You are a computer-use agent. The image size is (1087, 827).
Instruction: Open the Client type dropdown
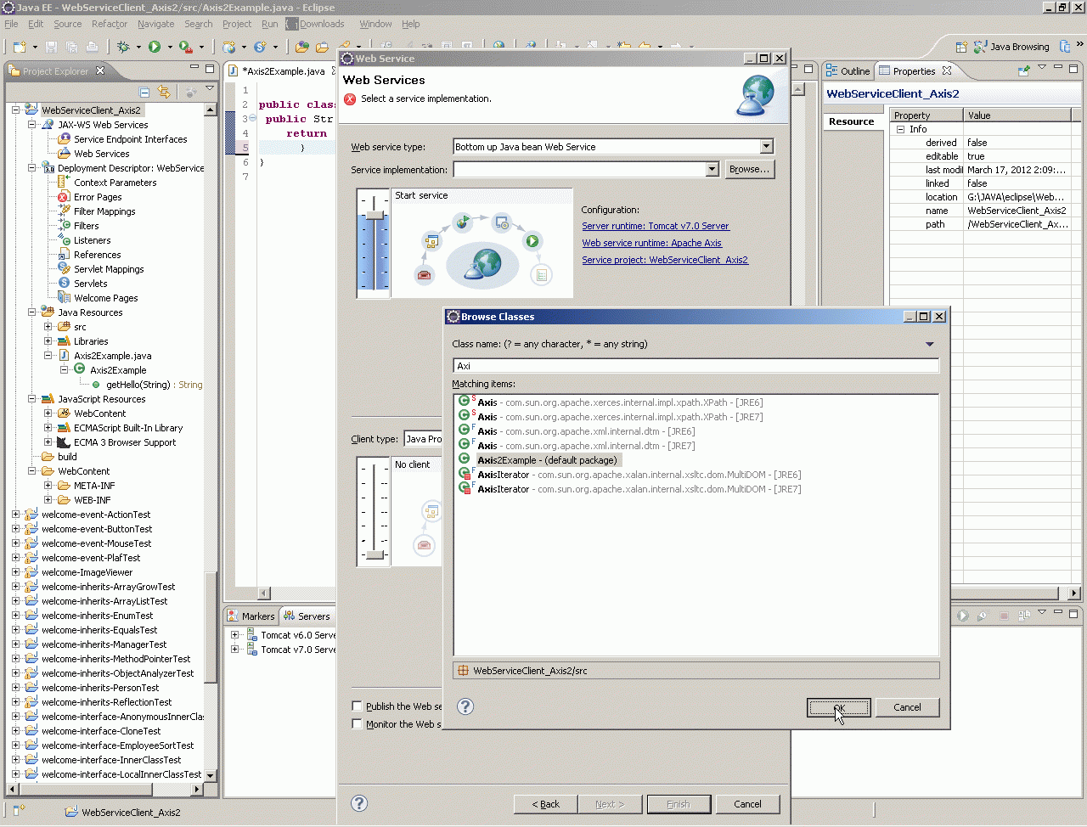point(423,439)
